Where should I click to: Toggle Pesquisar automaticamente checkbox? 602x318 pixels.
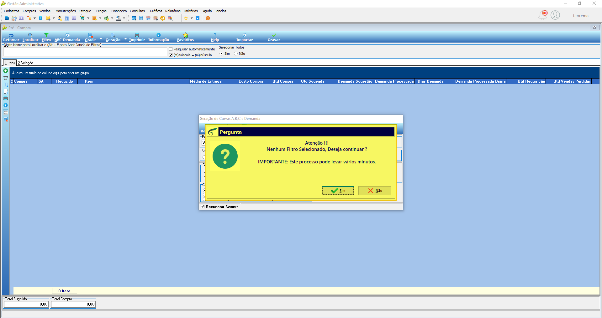[x=171, y=49]
